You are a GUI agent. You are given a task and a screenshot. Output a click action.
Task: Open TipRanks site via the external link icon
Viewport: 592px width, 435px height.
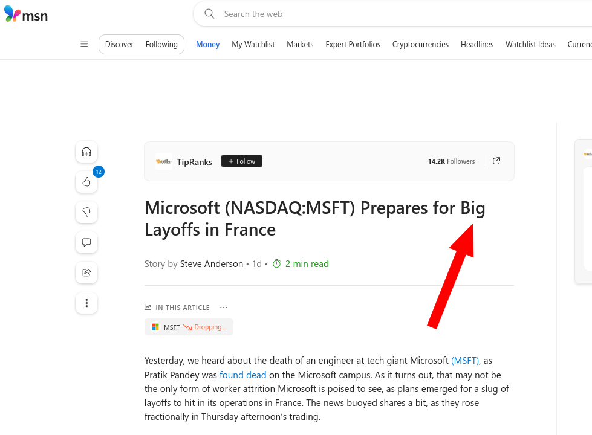tap(496, 161)
